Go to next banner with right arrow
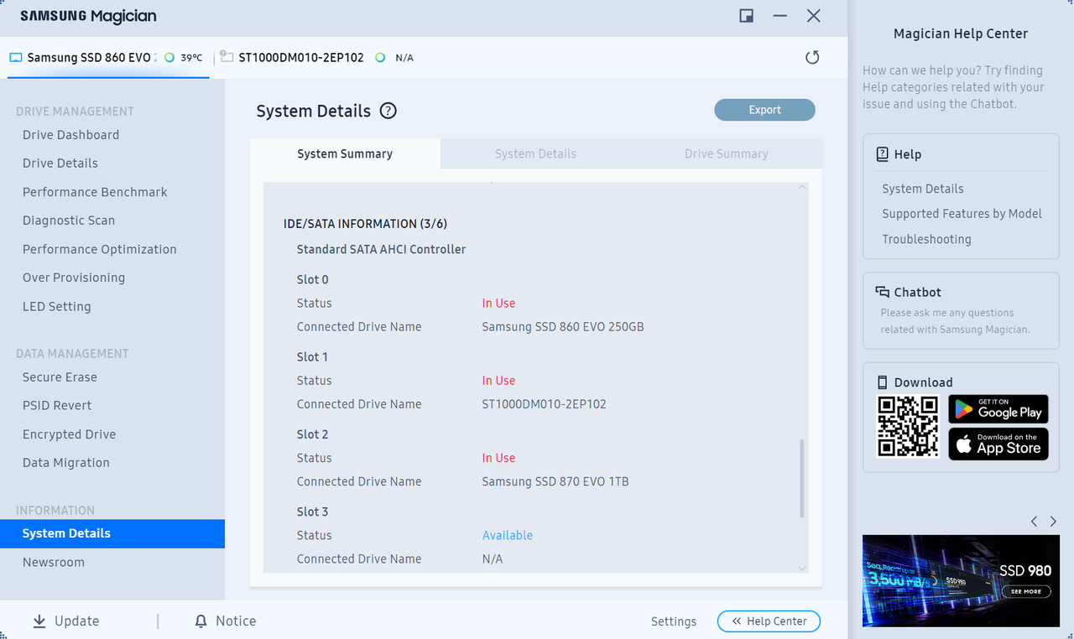 click(1054, 522)
